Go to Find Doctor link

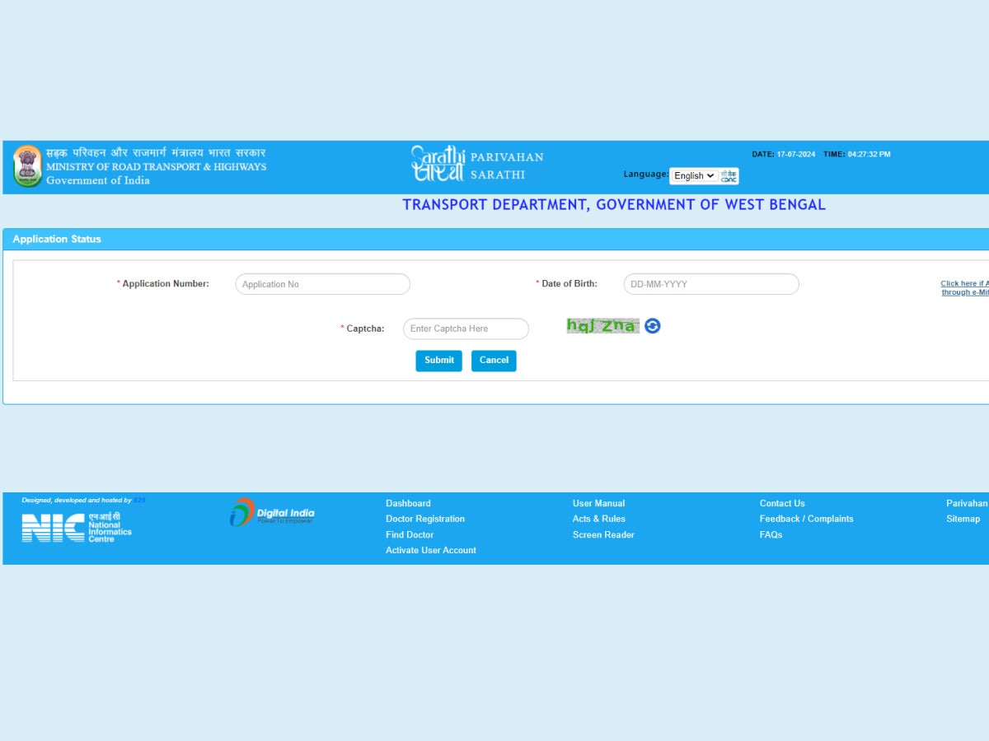410,534
